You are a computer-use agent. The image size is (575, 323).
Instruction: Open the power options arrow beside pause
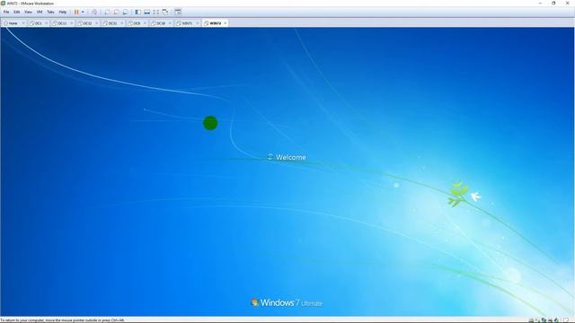tap(83, 12)
